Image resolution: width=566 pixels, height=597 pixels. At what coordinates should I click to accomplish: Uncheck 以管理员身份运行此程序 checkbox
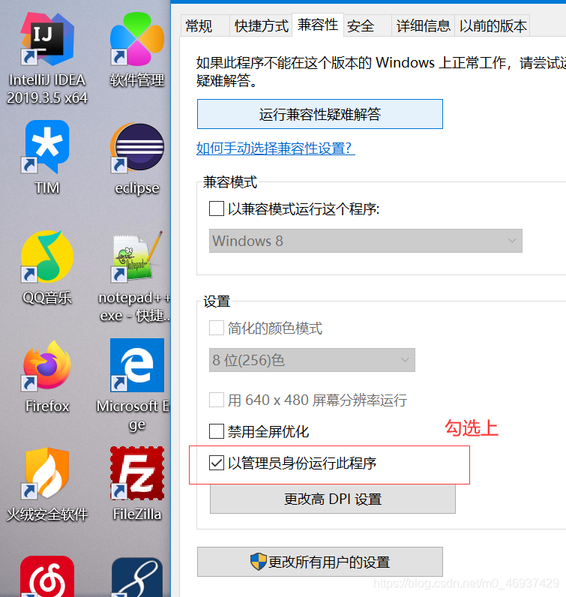[x=216, y=463]
